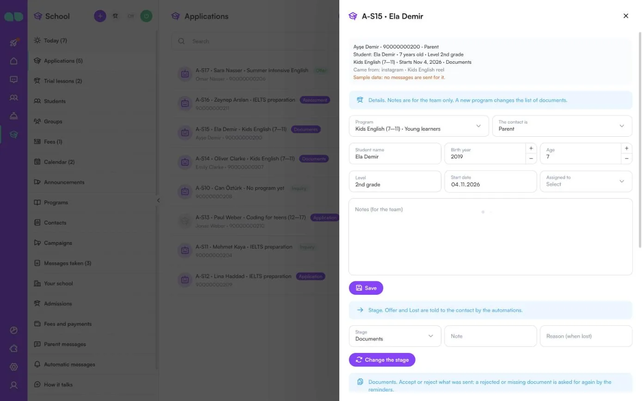Open the chat bubble icon in the left rail
The height and width of the screenshot is (401, 642).
14,79
